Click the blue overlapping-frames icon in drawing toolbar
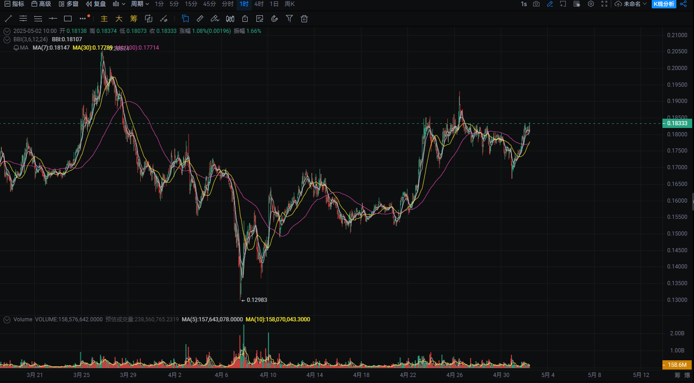 point(185,19)
